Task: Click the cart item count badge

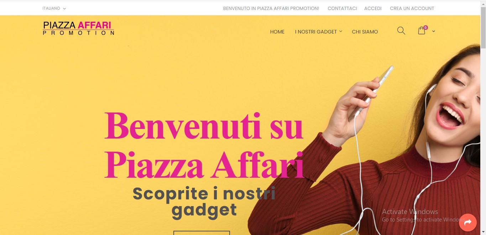Action: (x=425, y=27)
